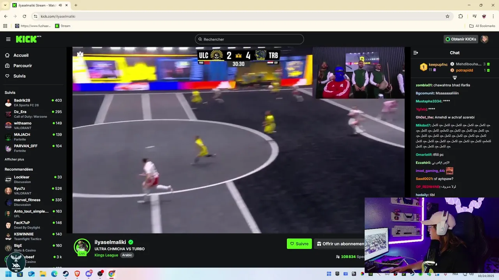
Task: Click the Chrome taskbar icon
Action: (111, 274)
